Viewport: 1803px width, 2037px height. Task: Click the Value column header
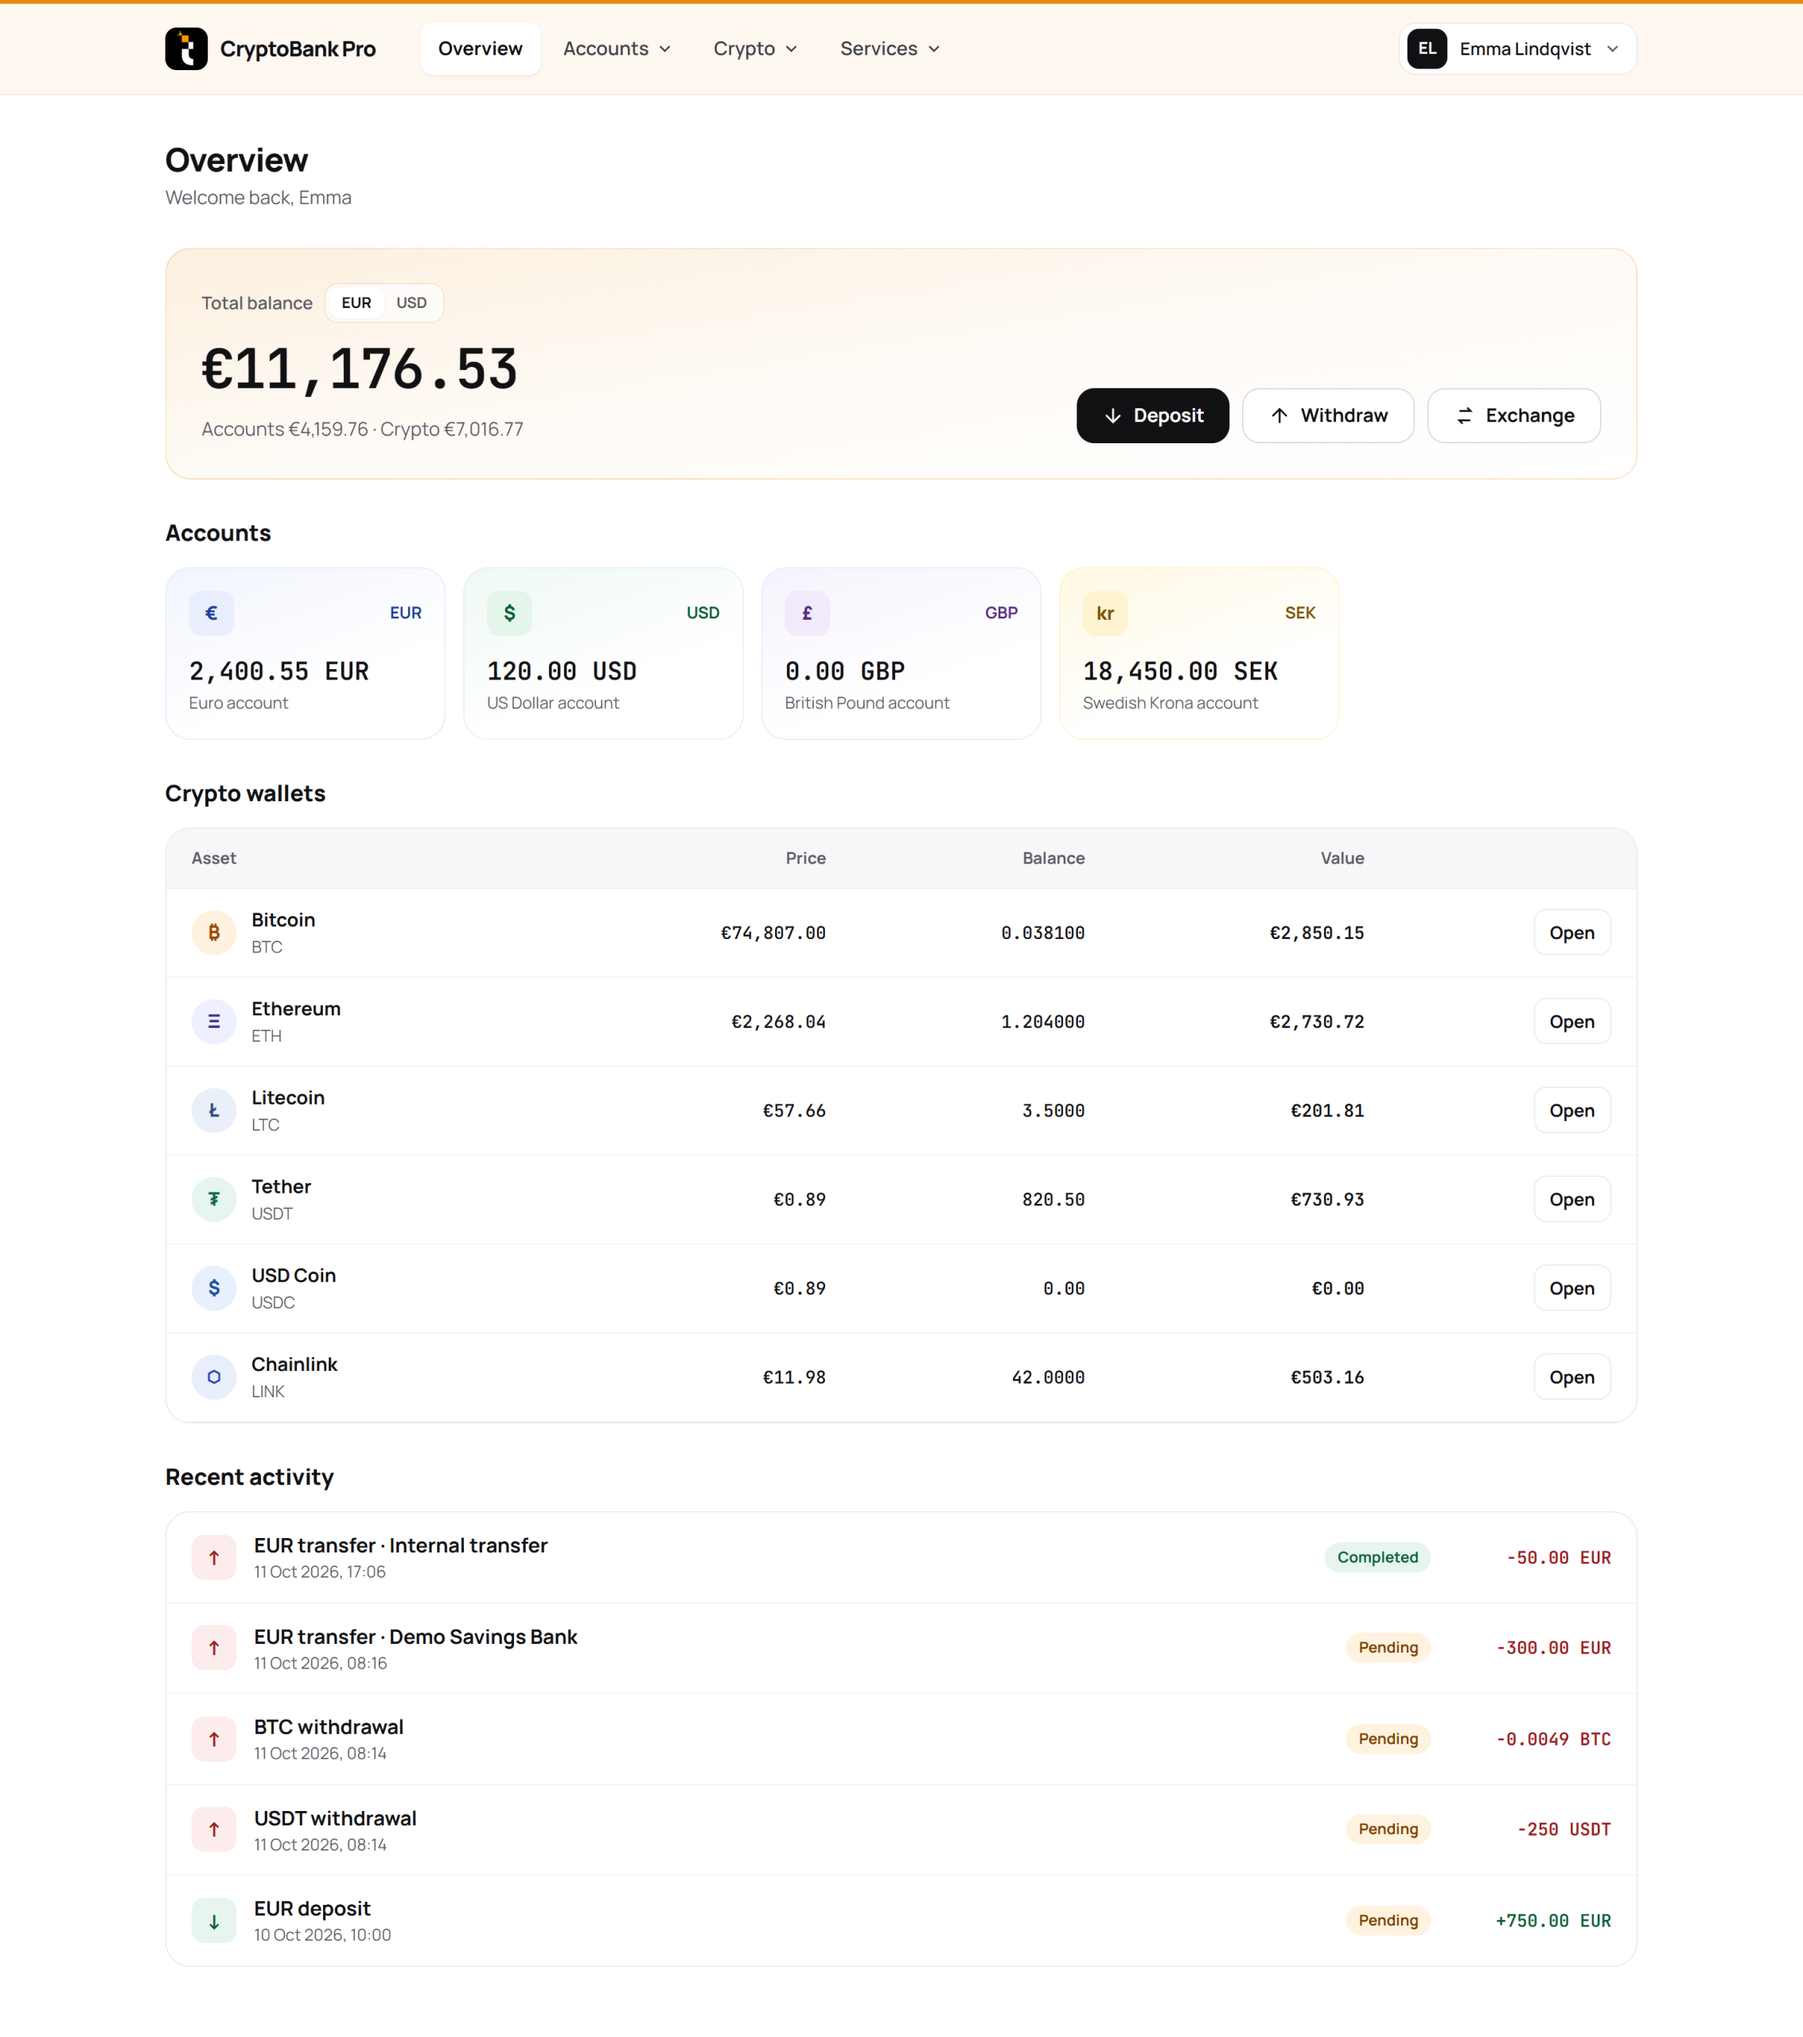(x=1342, y=858)
